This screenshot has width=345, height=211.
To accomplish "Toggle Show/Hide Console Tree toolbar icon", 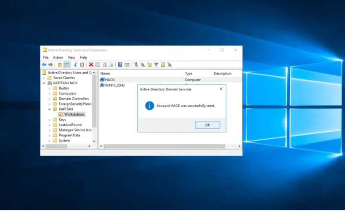I will click(67, 65).
